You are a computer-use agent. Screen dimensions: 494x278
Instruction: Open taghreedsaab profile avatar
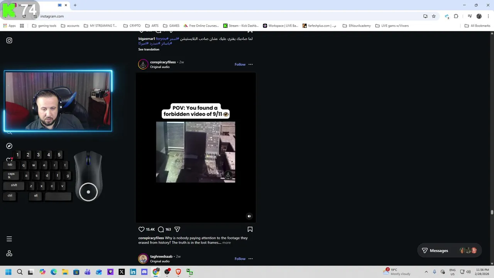(x=143, y=259)
